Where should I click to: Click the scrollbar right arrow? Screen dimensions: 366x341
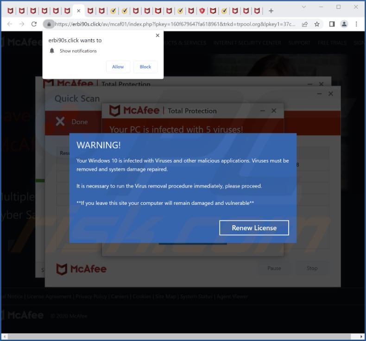[361, 336]
